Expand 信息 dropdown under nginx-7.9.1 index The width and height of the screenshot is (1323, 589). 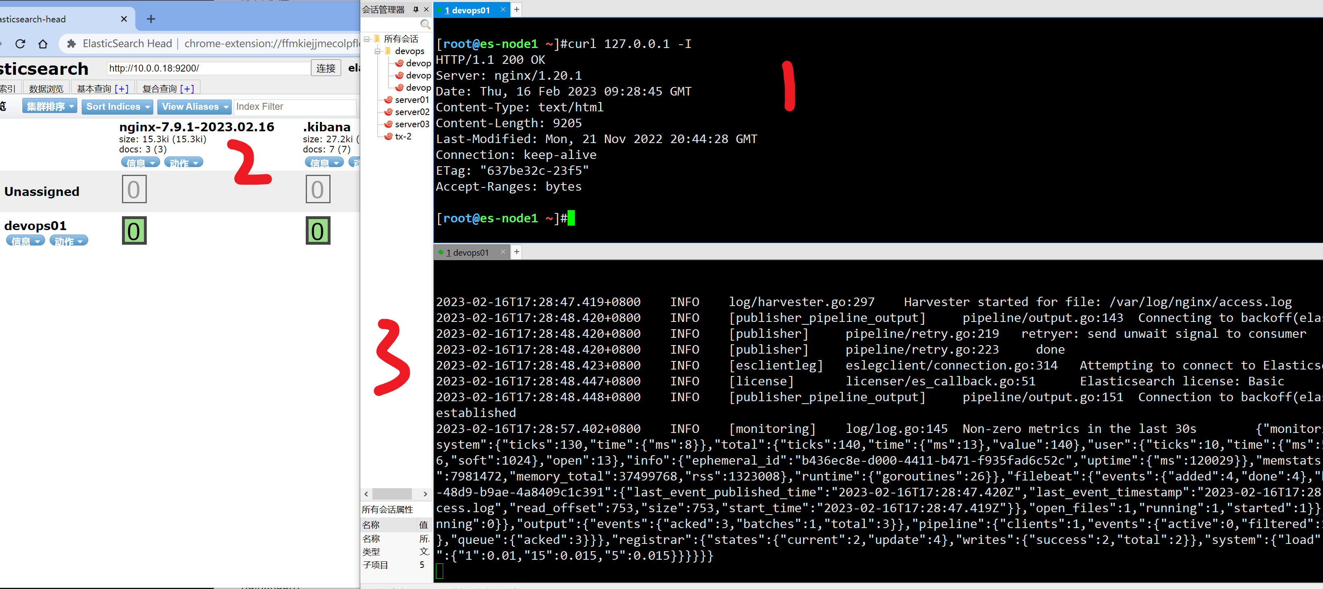click(140, 163)
